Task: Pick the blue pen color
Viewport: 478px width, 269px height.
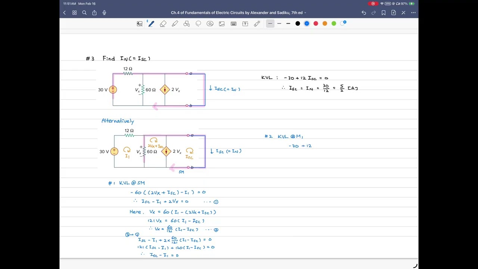Action: point(307,24)
